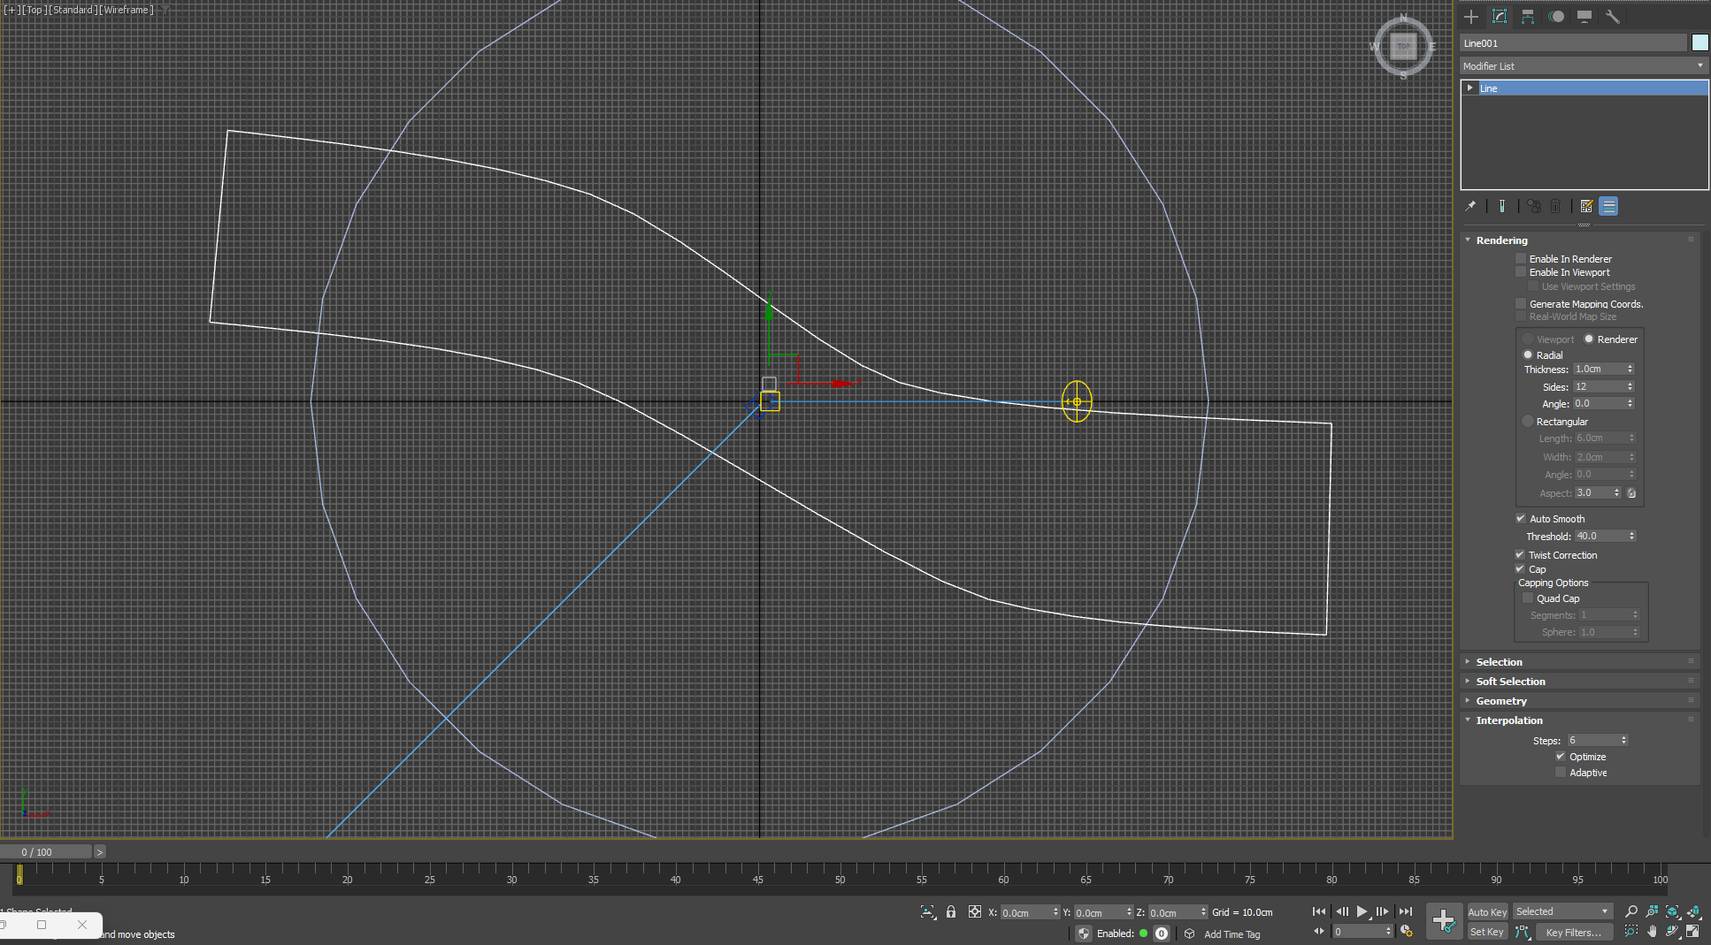This screenshot has height=945, width=1711.
Task: Open the Wireframe viewport shading menu
Action: (128, 10)
